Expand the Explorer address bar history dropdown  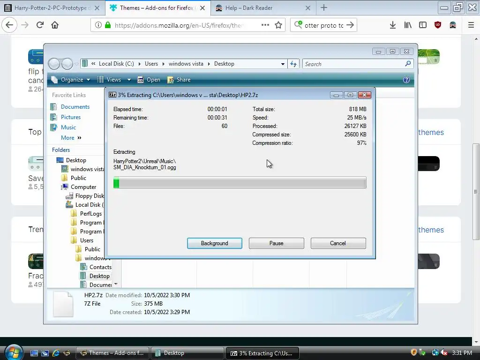(283, 64)
